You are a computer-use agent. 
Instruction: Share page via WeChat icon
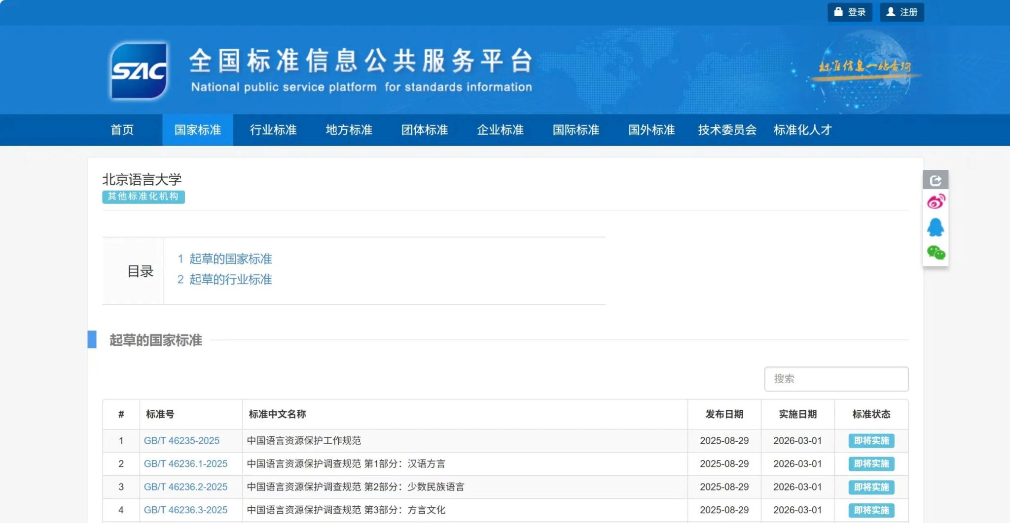coord(935,253)
